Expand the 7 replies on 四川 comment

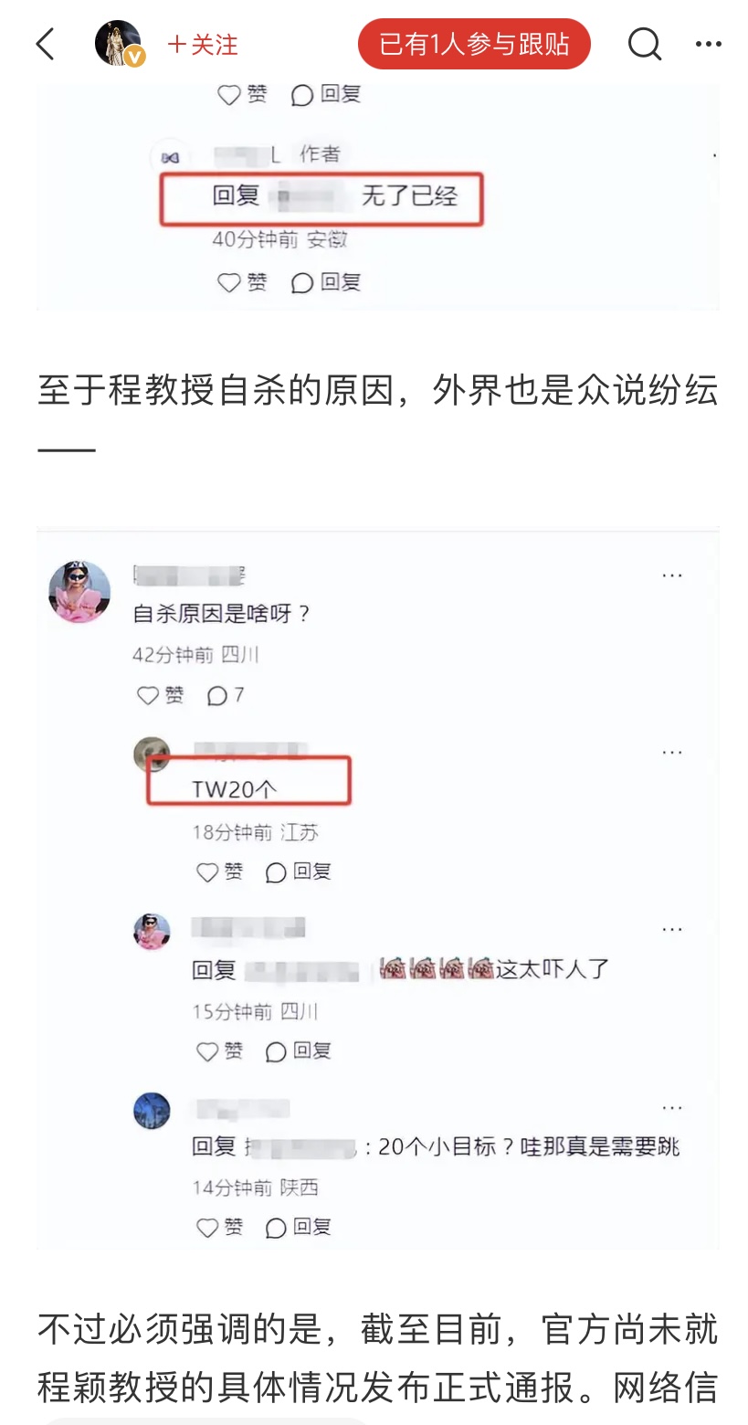click(226, 696)
